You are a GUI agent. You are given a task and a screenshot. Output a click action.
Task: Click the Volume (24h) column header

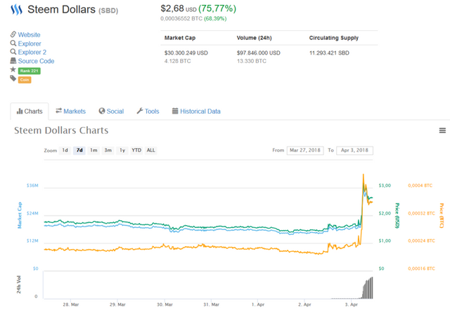coord(255,38)
